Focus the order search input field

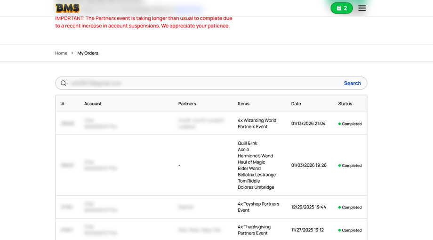tap(202, 83)
